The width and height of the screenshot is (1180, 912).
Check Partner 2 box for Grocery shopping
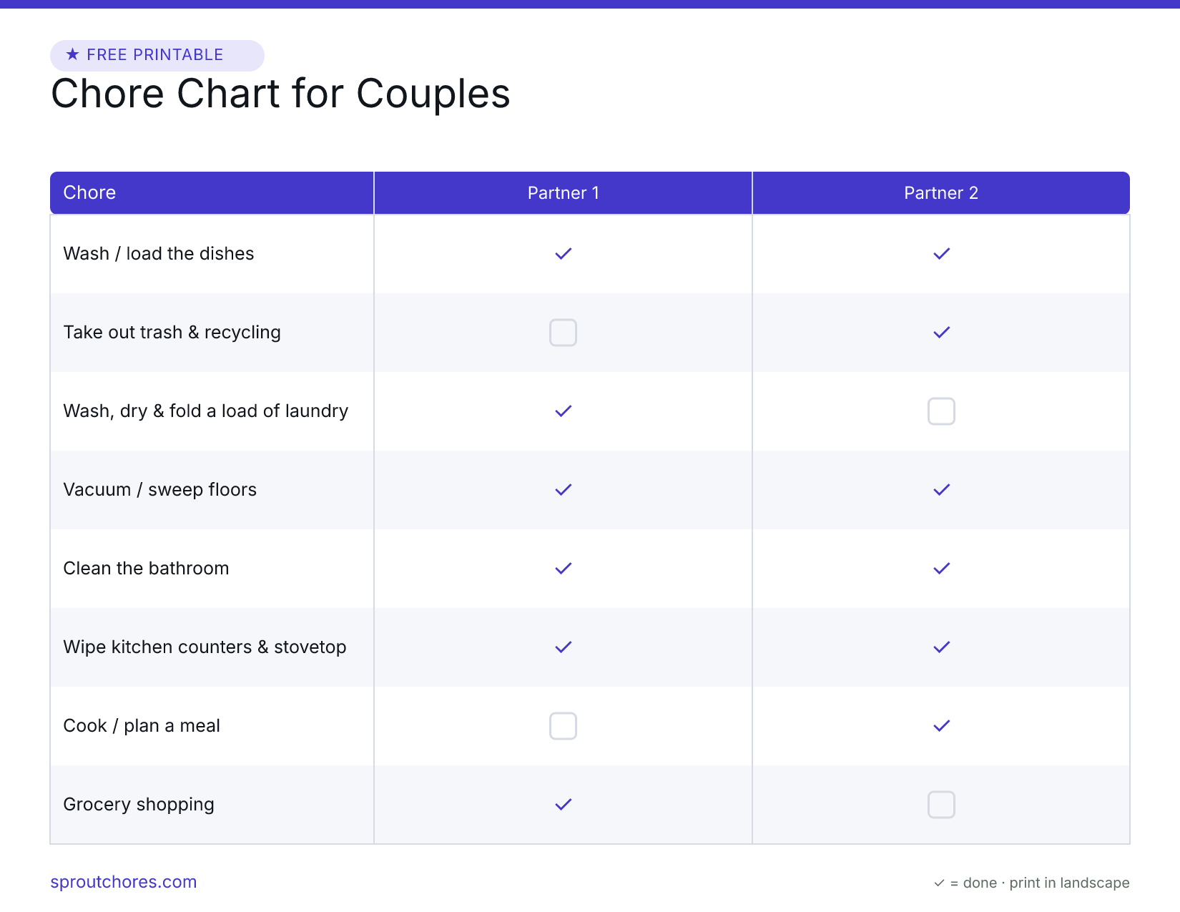(941, 805)
